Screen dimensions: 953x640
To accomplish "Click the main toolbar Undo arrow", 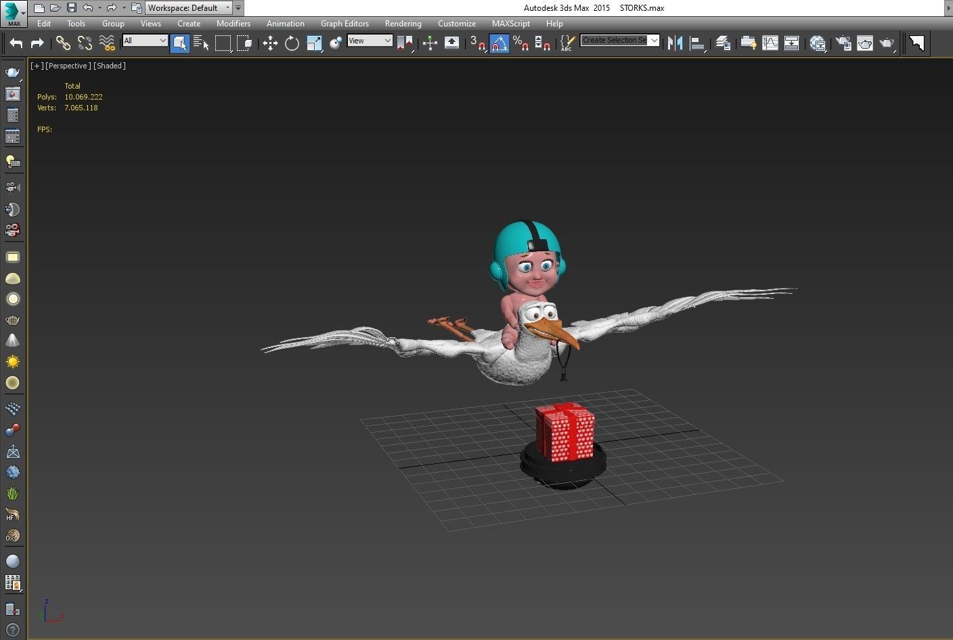I will [16, 43].
